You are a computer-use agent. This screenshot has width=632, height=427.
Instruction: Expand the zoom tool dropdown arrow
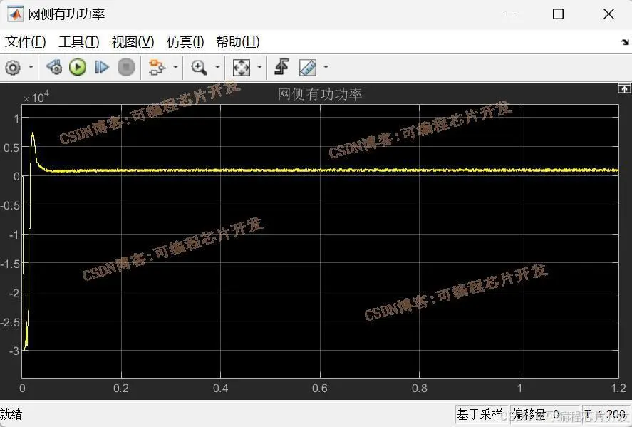217,66
